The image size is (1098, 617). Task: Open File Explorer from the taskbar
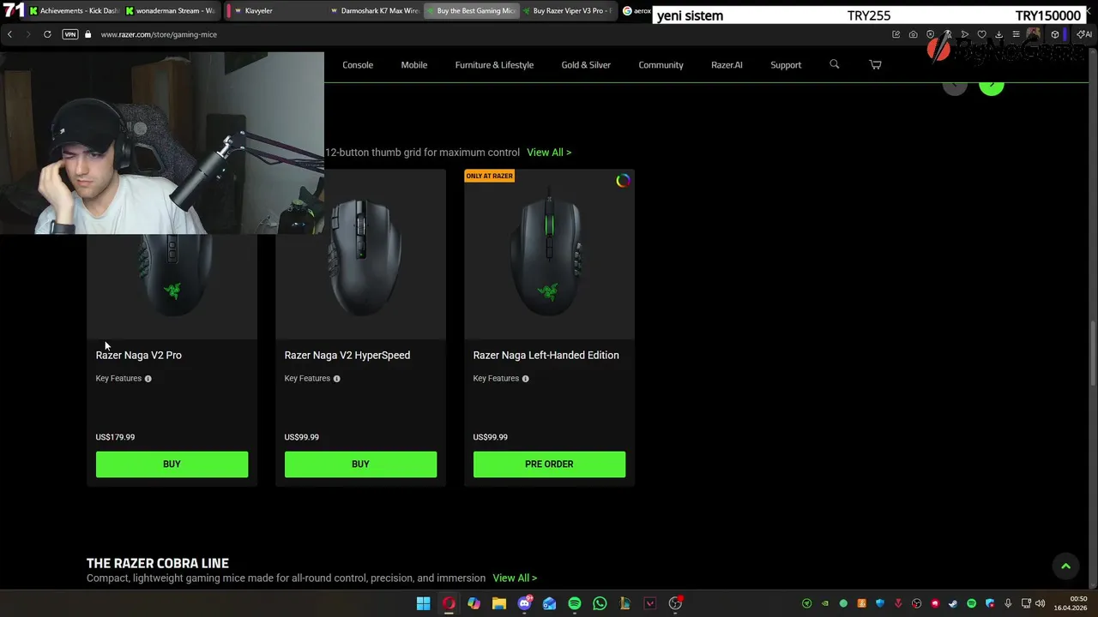coord(498,603)
